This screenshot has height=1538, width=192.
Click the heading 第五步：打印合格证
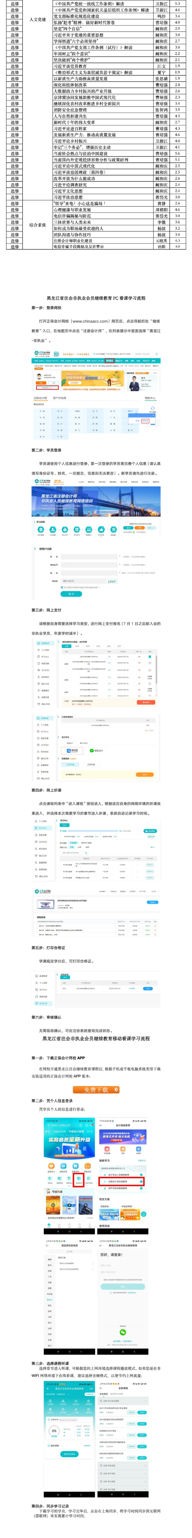click(x=48, y=948)
